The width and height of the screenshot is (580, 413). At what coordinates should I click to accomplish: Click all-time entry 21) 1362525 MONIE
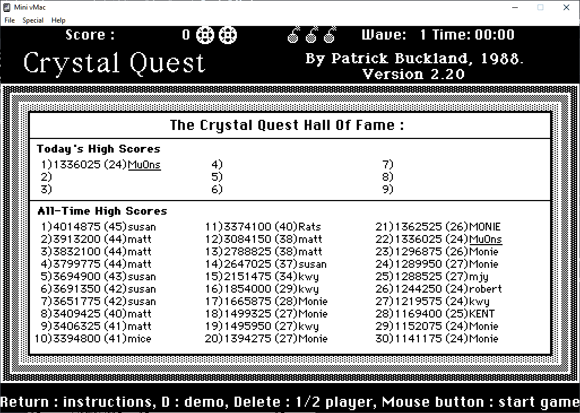438,227
